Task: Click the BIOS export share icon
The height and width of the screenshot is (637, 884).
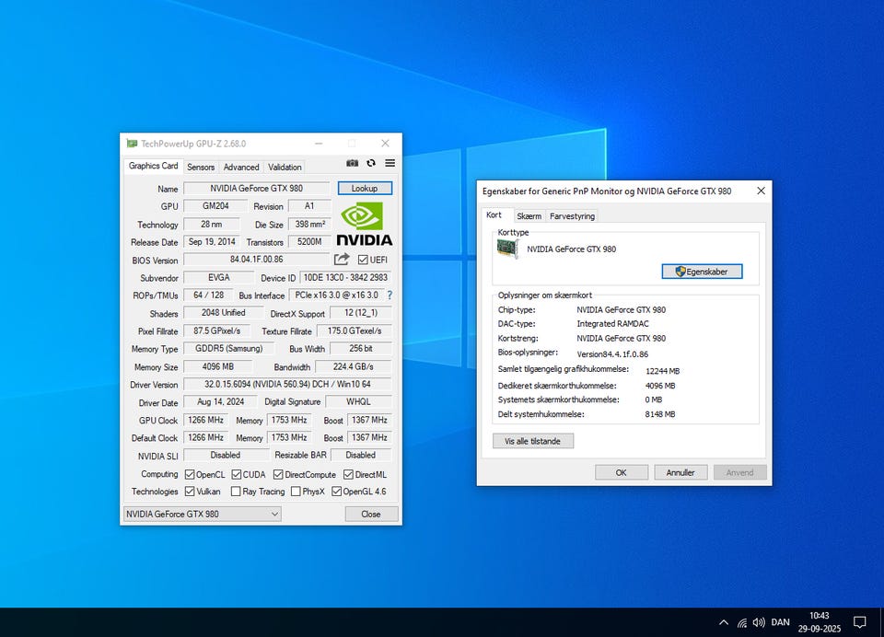Action: pos(342,260)
